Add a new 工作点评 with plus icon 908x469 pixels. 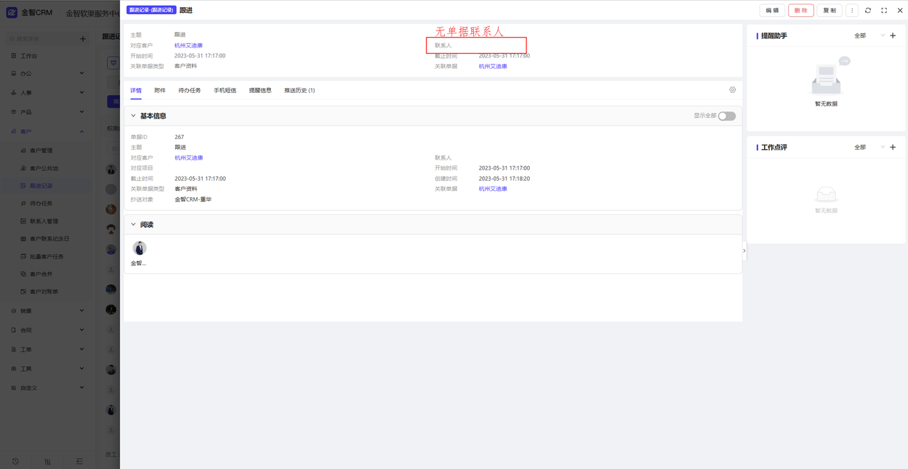pyautogui.click(x=892, y=148)
